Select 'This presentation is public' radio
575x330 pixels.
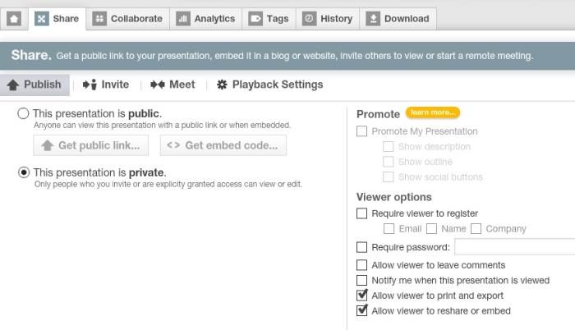click(24, 113)
